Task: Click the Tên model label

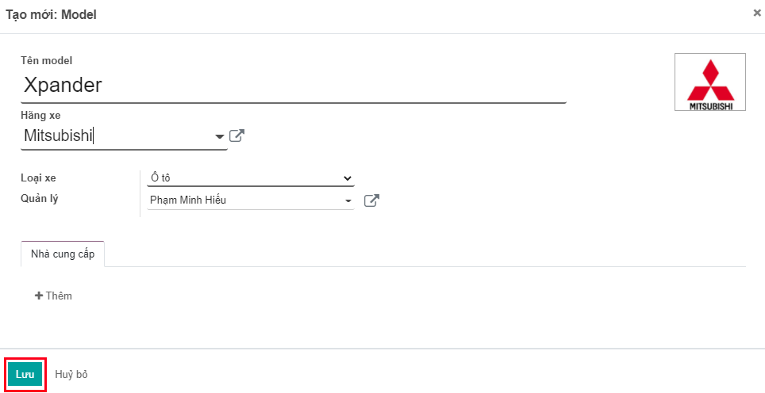Action: click(x=46, y=60)
